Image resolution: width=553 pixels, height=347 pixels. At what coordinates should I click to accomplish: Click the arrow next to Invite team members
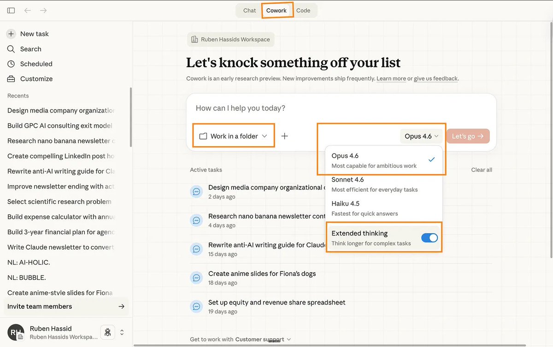[x=121, y=306]
